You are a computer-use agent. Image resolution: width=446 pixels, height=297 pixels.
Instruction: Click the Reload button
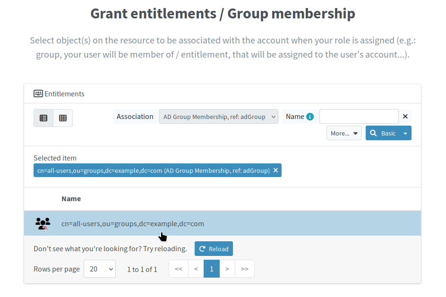tap(214, 248)
